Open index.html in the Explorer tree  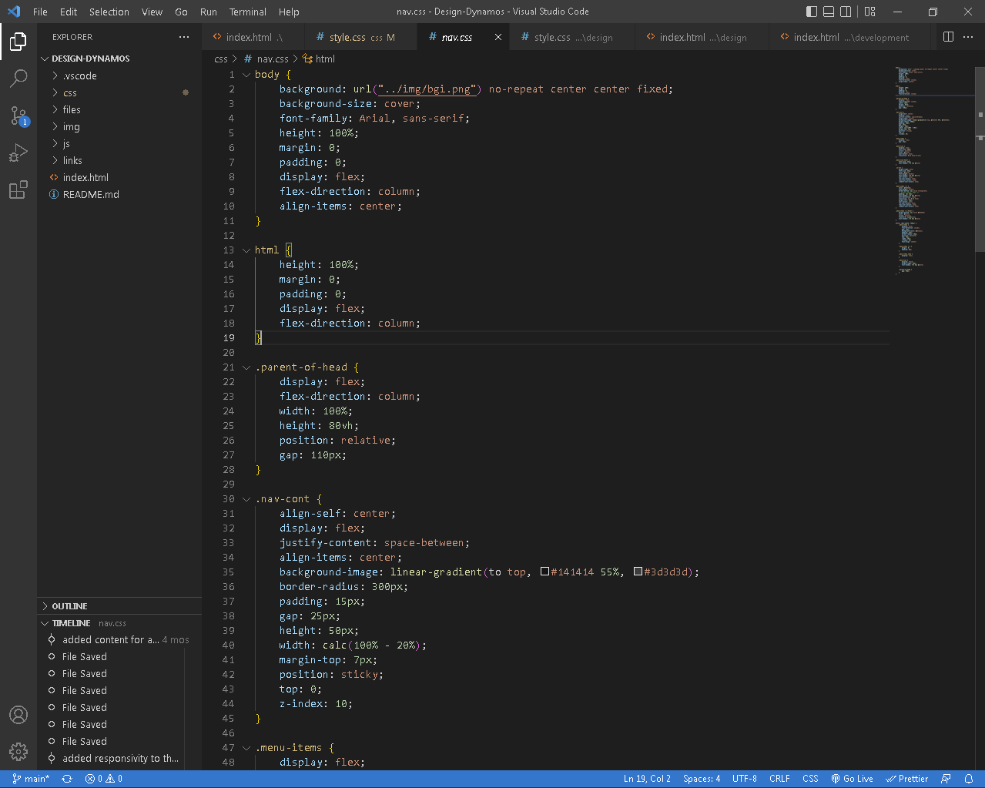click(85, 177)
